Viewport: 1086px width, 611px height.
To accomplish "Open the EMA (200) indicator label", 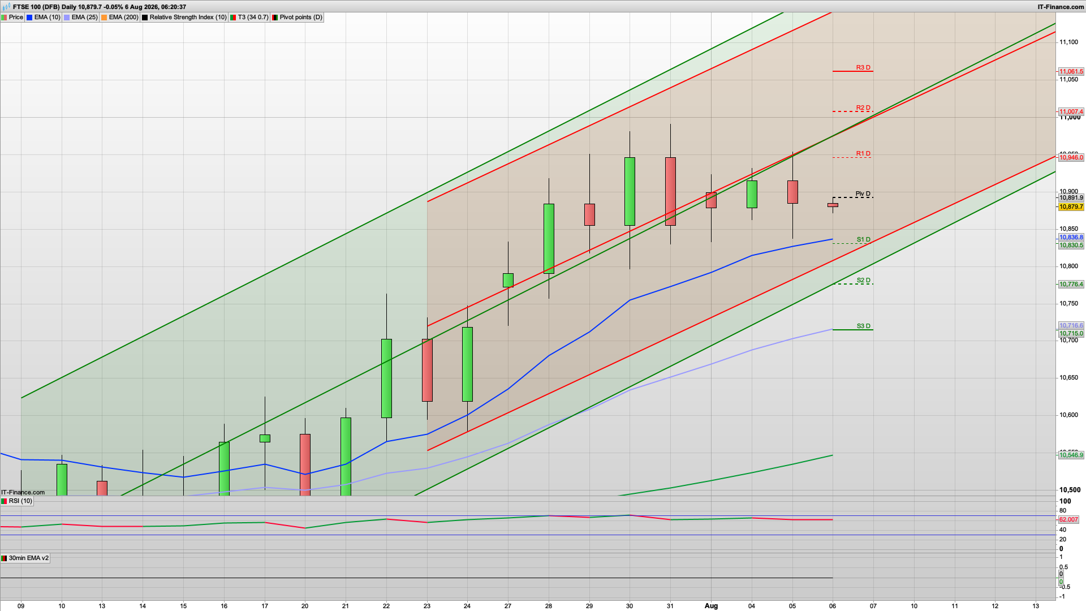I will pyautogui.click(x=123, y=18).
